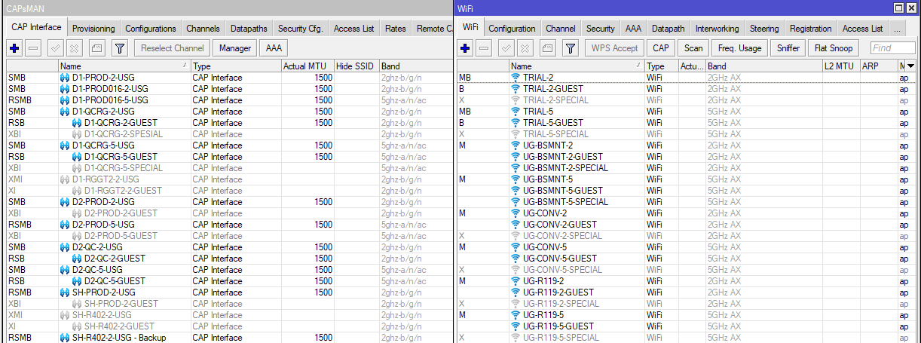
Task: Select row UG-R119-2-GUEST in WiFi
Action: click(687, 292)
